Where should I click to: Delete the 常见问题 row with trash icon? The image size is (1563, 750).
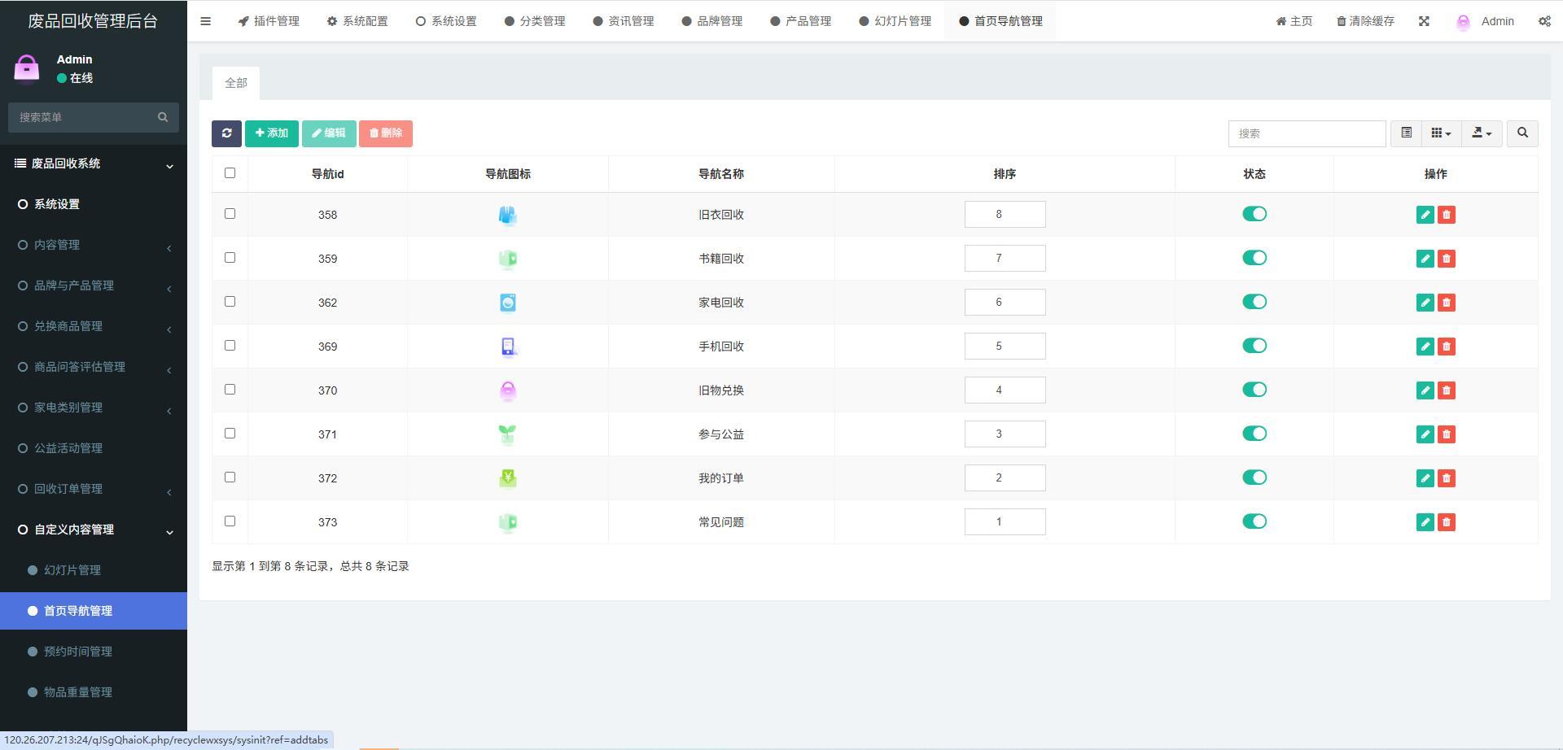tap(1447, 522)
